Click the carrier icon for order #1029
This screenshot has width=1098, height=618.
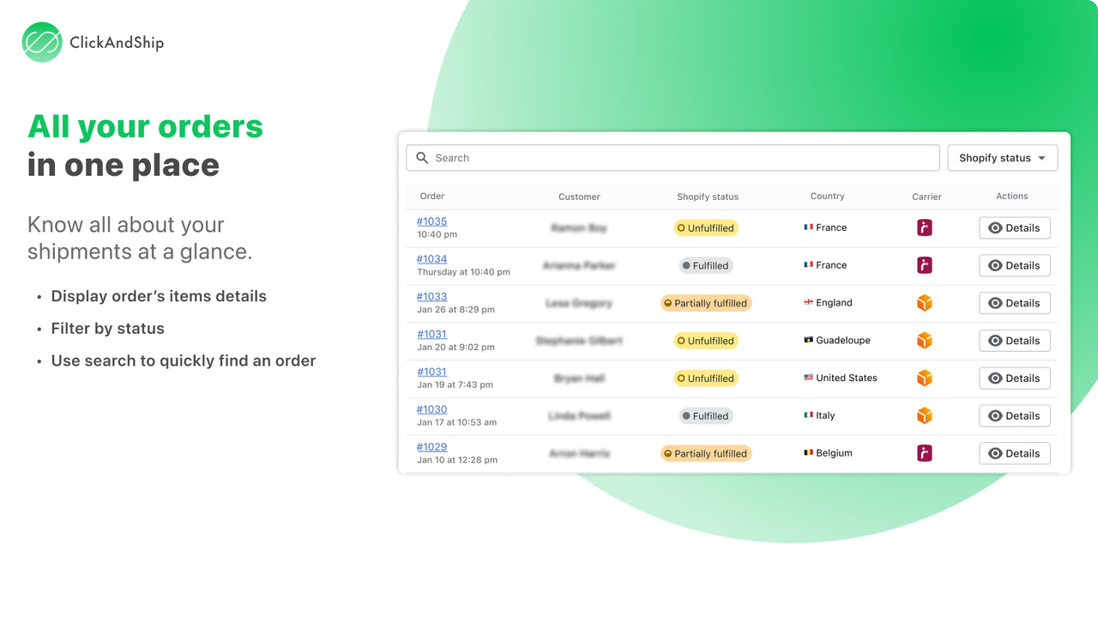924,452
